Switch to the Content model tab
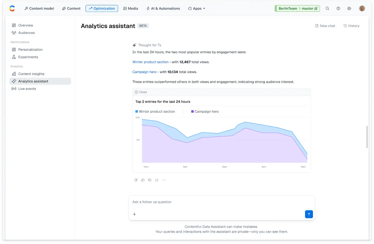Viewport: 374px width, 244px height. 39,8
